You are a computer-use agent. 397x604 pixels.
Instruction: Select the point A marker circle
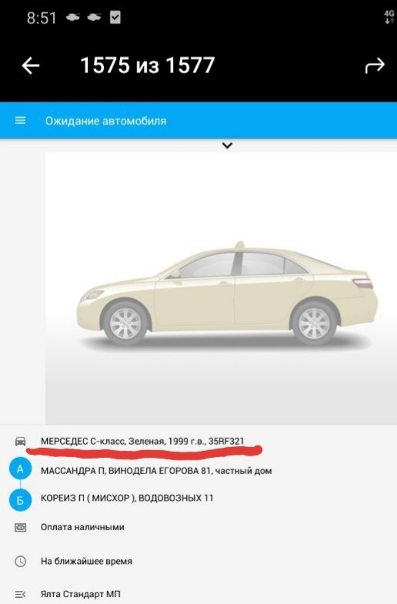pyautogui.click(x=21, y=469)
